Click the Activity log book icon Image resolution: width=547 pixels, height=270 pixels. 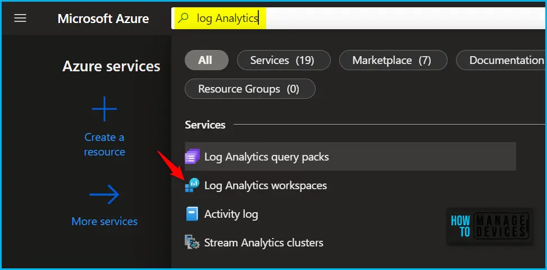click(192, 214)
